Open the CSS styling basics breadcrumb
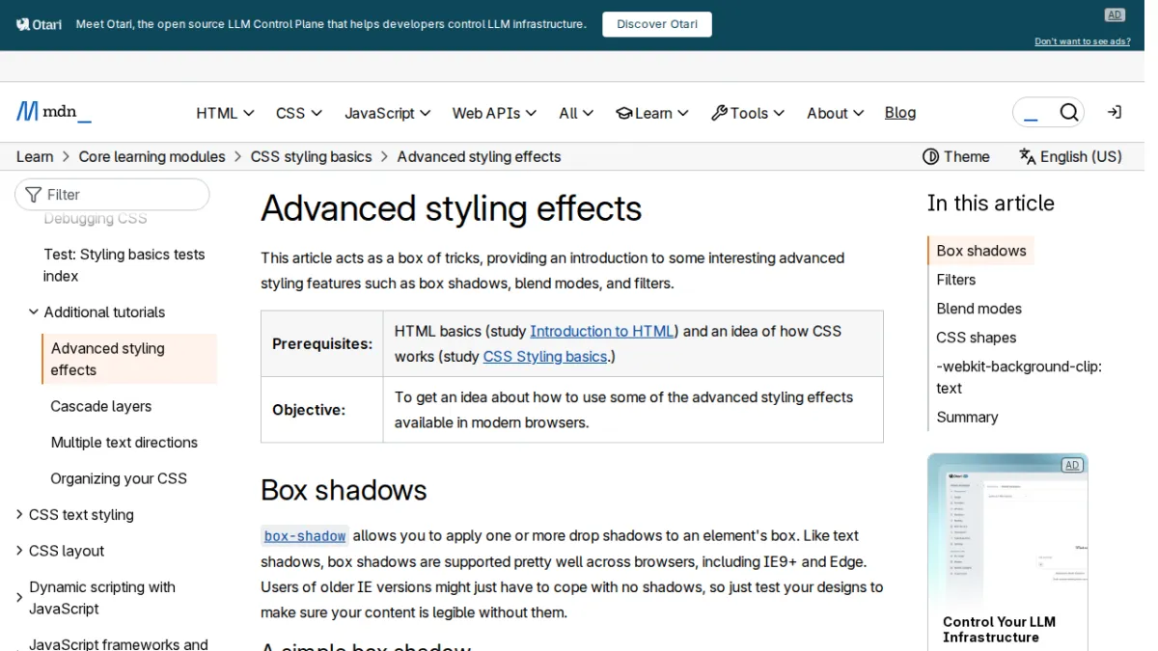The width and height of the screenshot is (1158, 651). pos(311,156)
